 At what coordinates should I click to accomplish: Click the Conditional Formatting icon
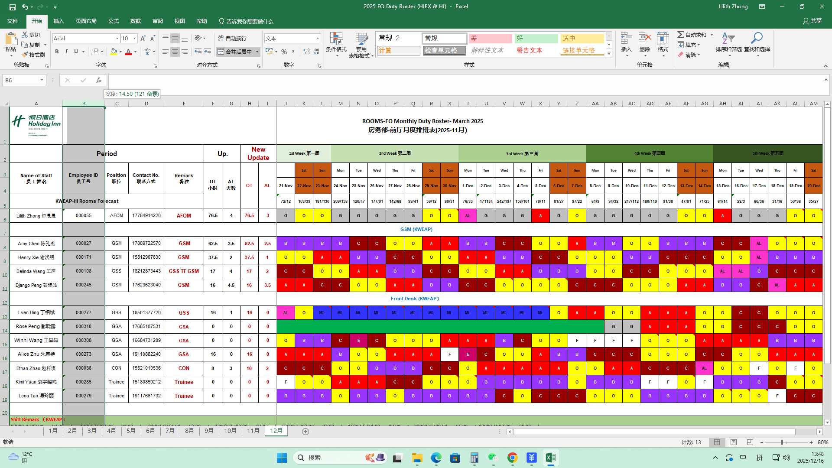tap(336, 39)
